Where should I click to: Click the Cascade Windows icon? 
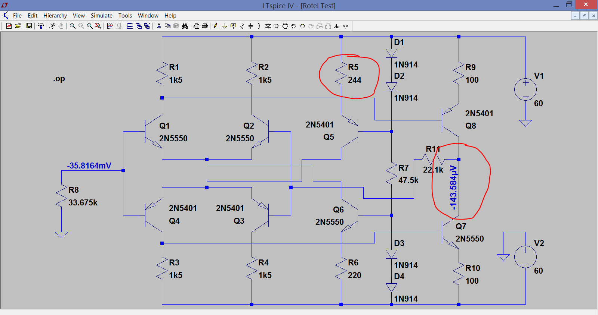click(x=139, y=26)
